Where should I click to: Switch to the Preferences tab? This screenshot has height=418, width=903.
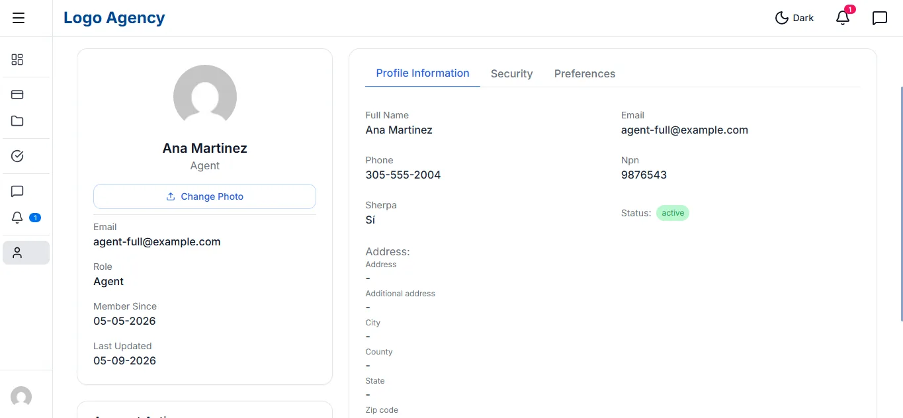pyautogui.click(x=585, y=74)
